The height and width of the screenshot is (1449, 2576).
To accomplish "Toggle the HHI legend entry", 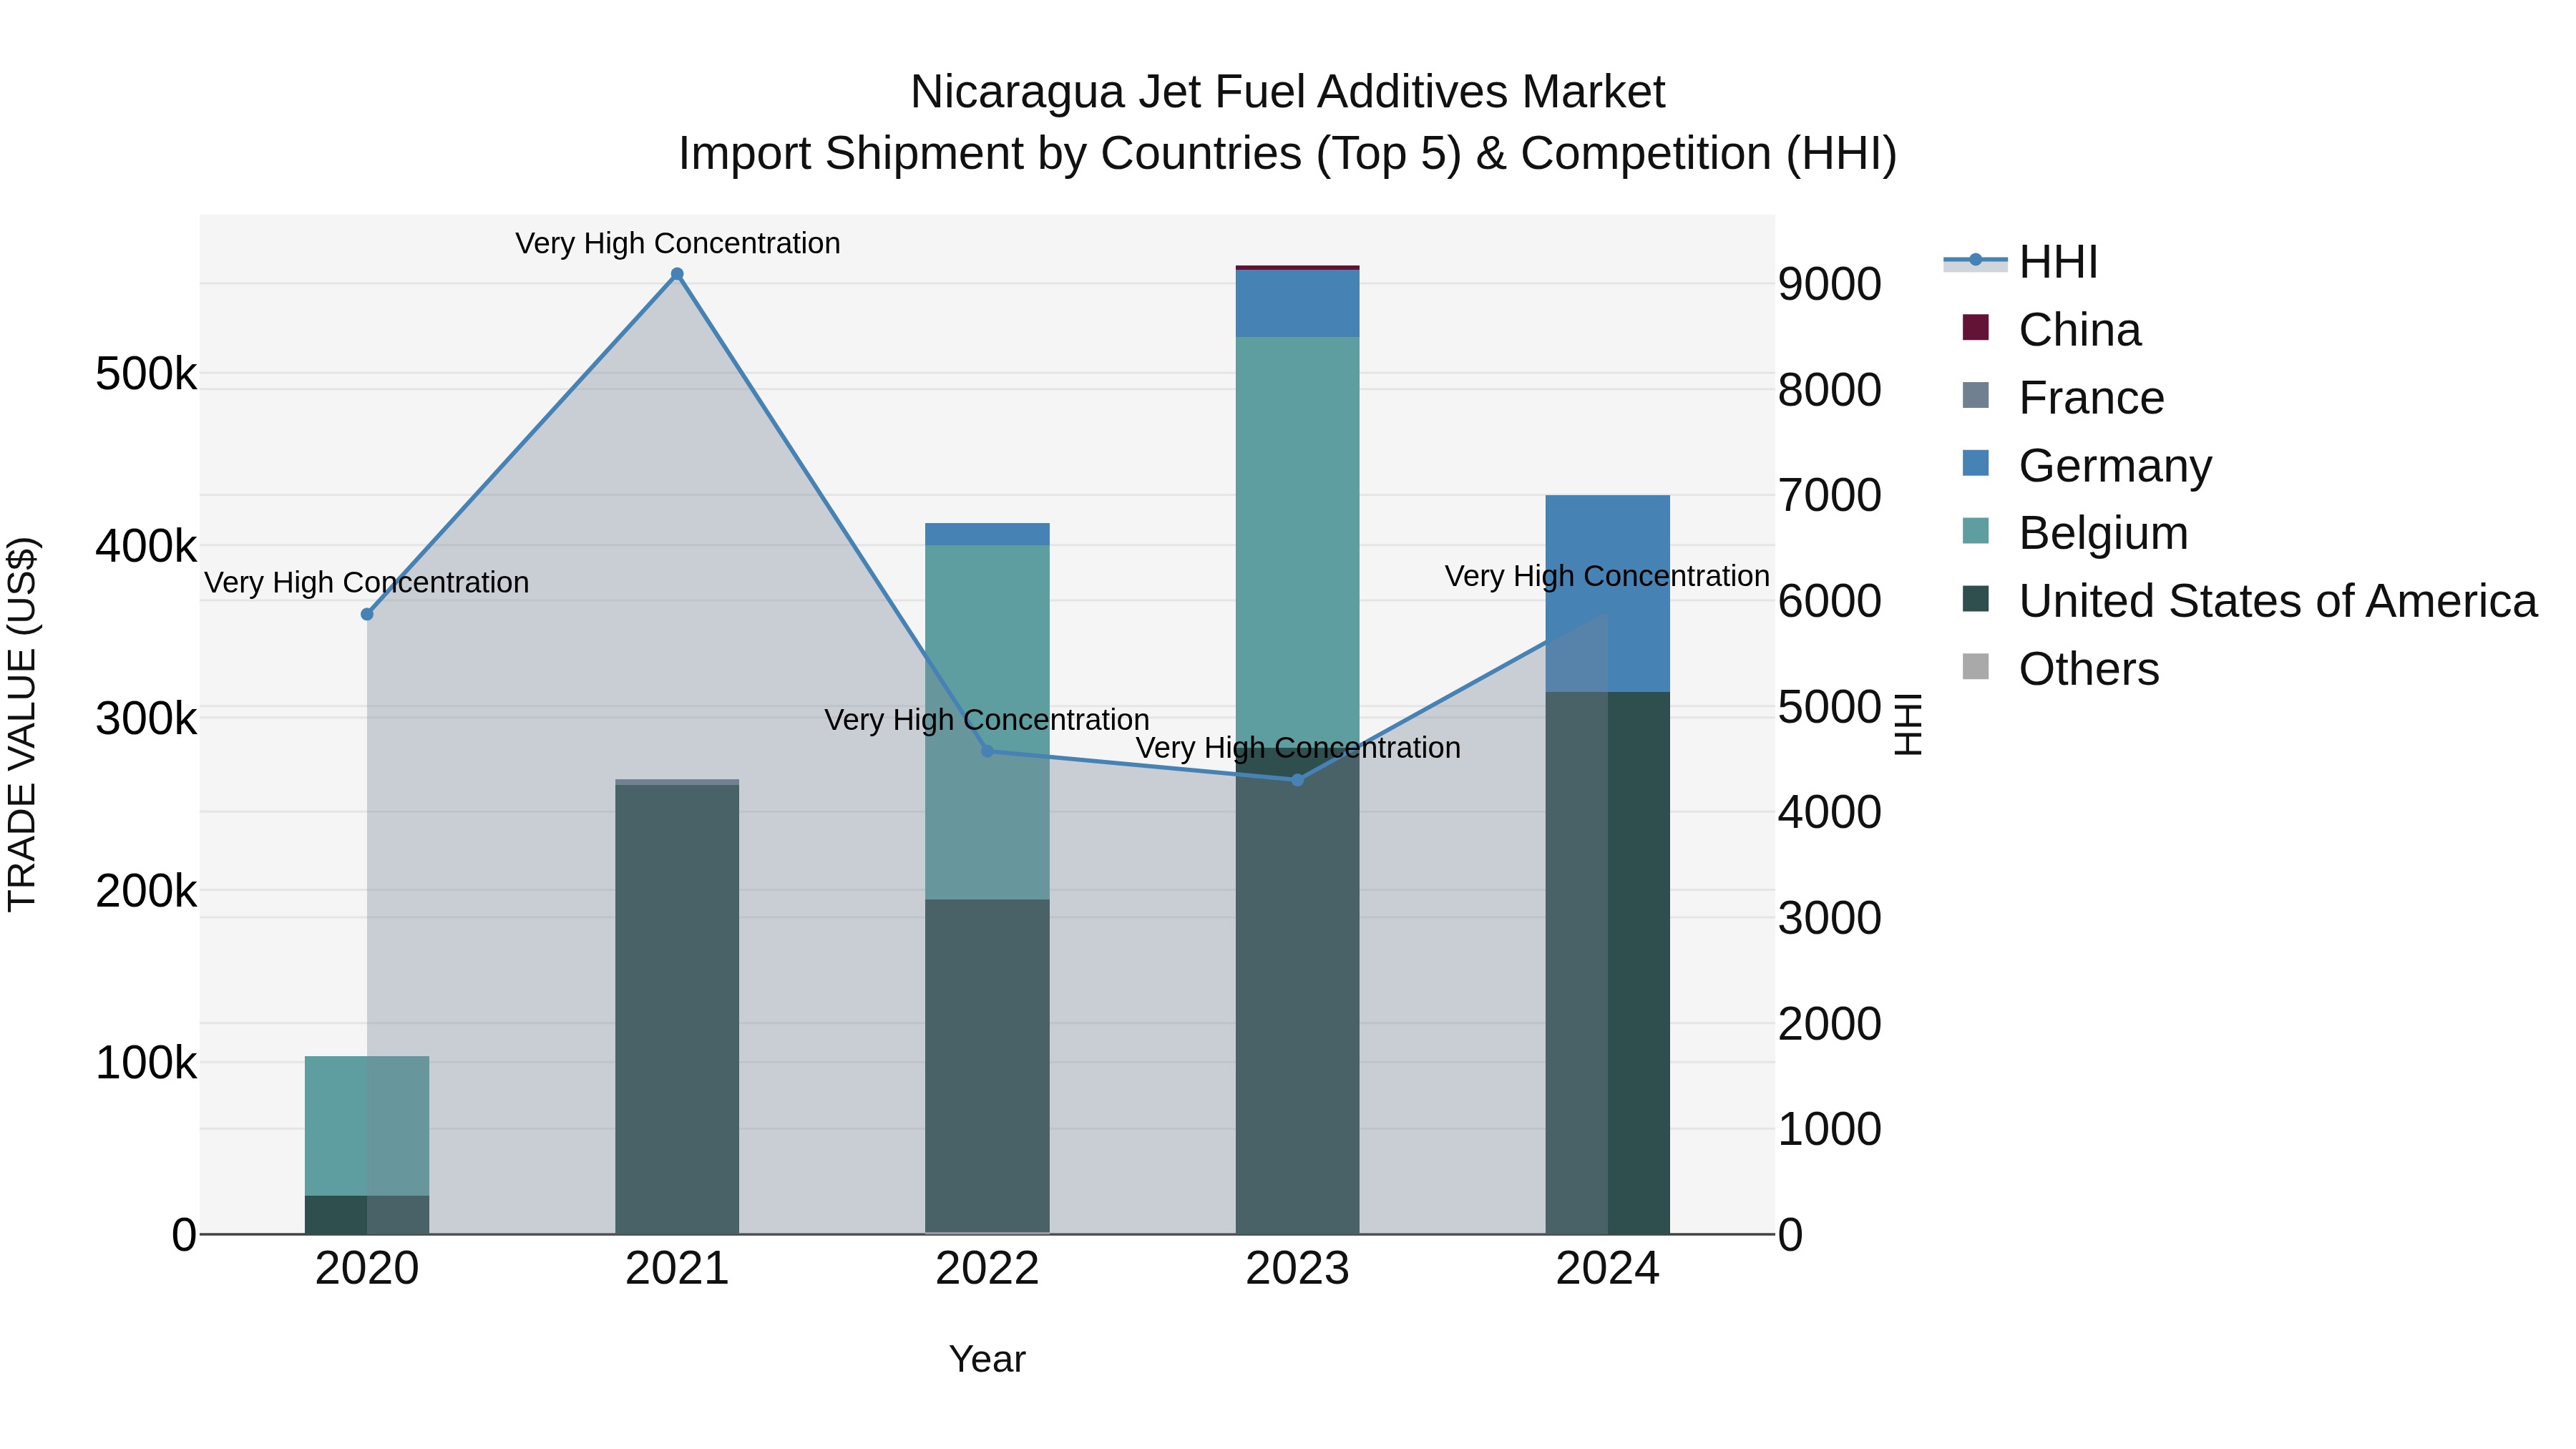I will (2020, 262).
